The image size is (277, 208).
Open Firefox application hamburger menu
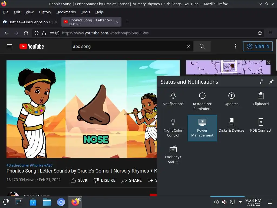click(x=270, y=33)
